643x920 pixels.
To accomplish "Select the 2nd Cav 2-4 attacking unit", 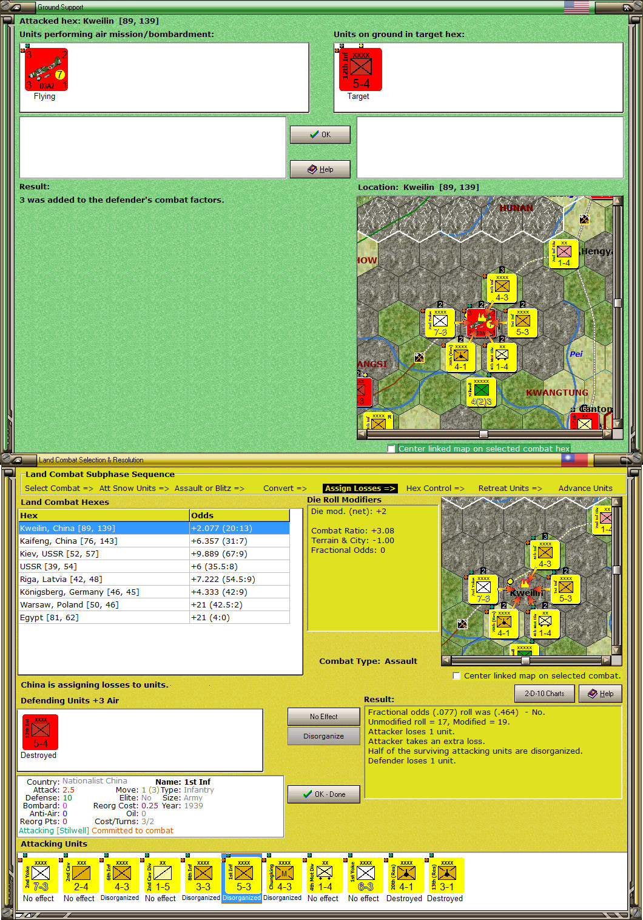I will 81,875.
